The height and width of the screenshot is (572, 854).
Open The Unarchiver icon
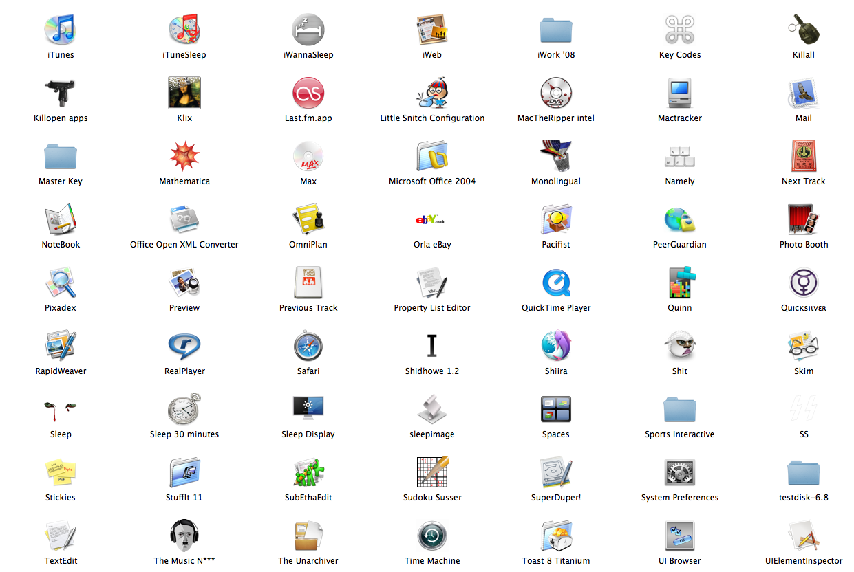coord(308,535)
